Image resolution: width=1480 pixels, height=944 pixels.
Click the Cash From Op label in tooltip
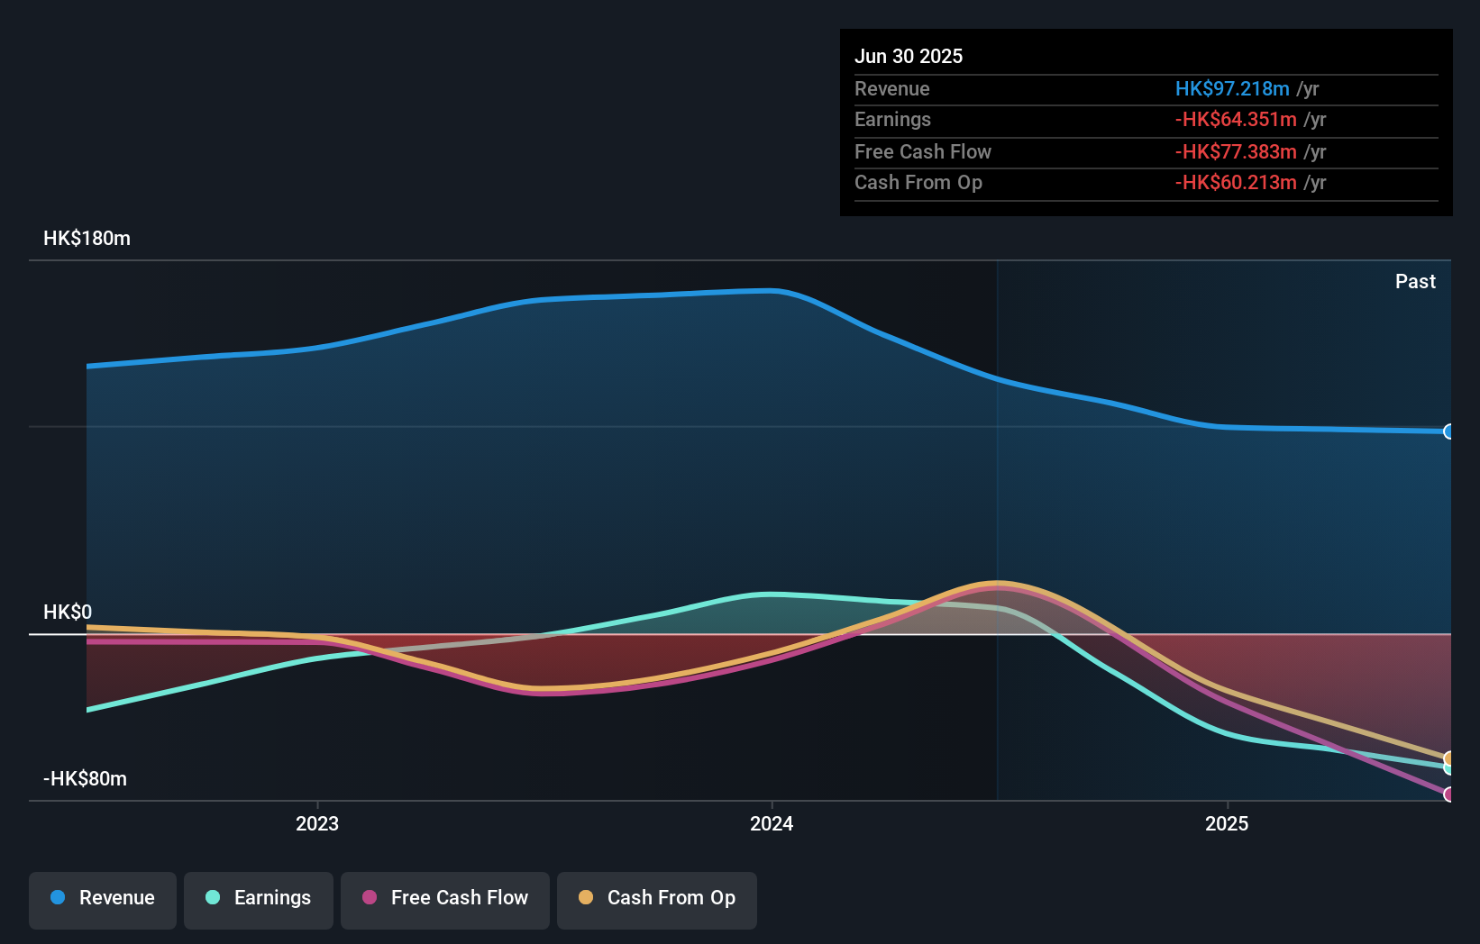click(x=918, y=183)
